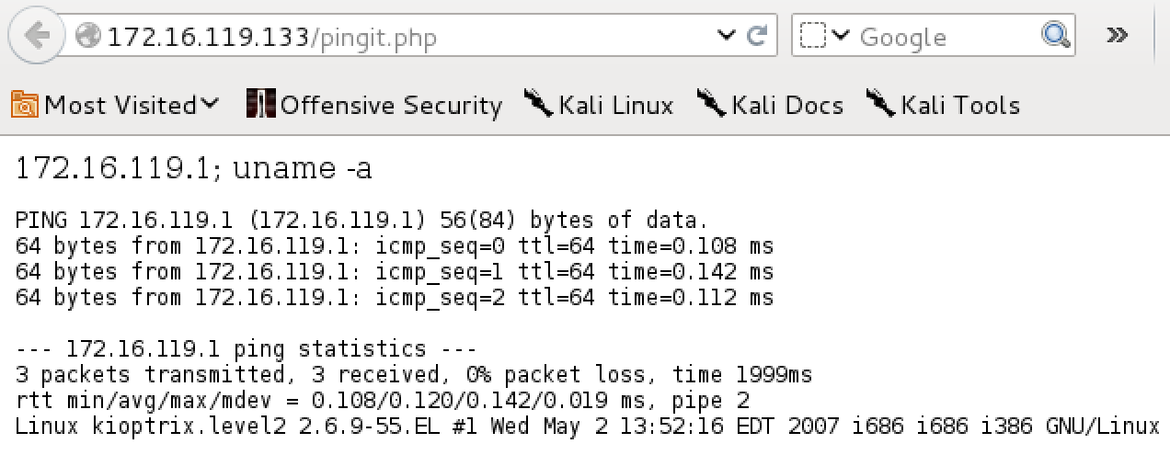The width and height of the screenshot is (1170, 455).
Task: Click the Kali Docs dragon favicon
Action: pos(712,104)
